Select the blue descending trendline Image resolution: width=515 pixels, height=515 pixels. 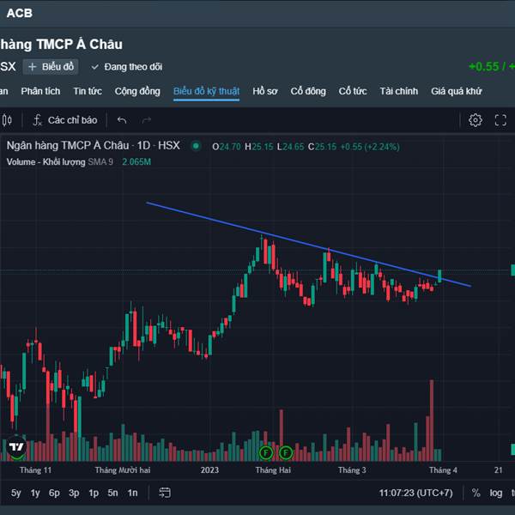tap(308, 245)
